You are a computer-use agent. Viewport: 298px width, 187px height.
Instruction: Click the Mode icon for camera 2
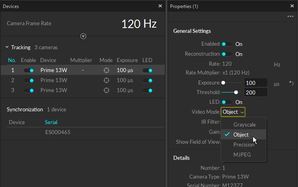[x=106, y=80]
